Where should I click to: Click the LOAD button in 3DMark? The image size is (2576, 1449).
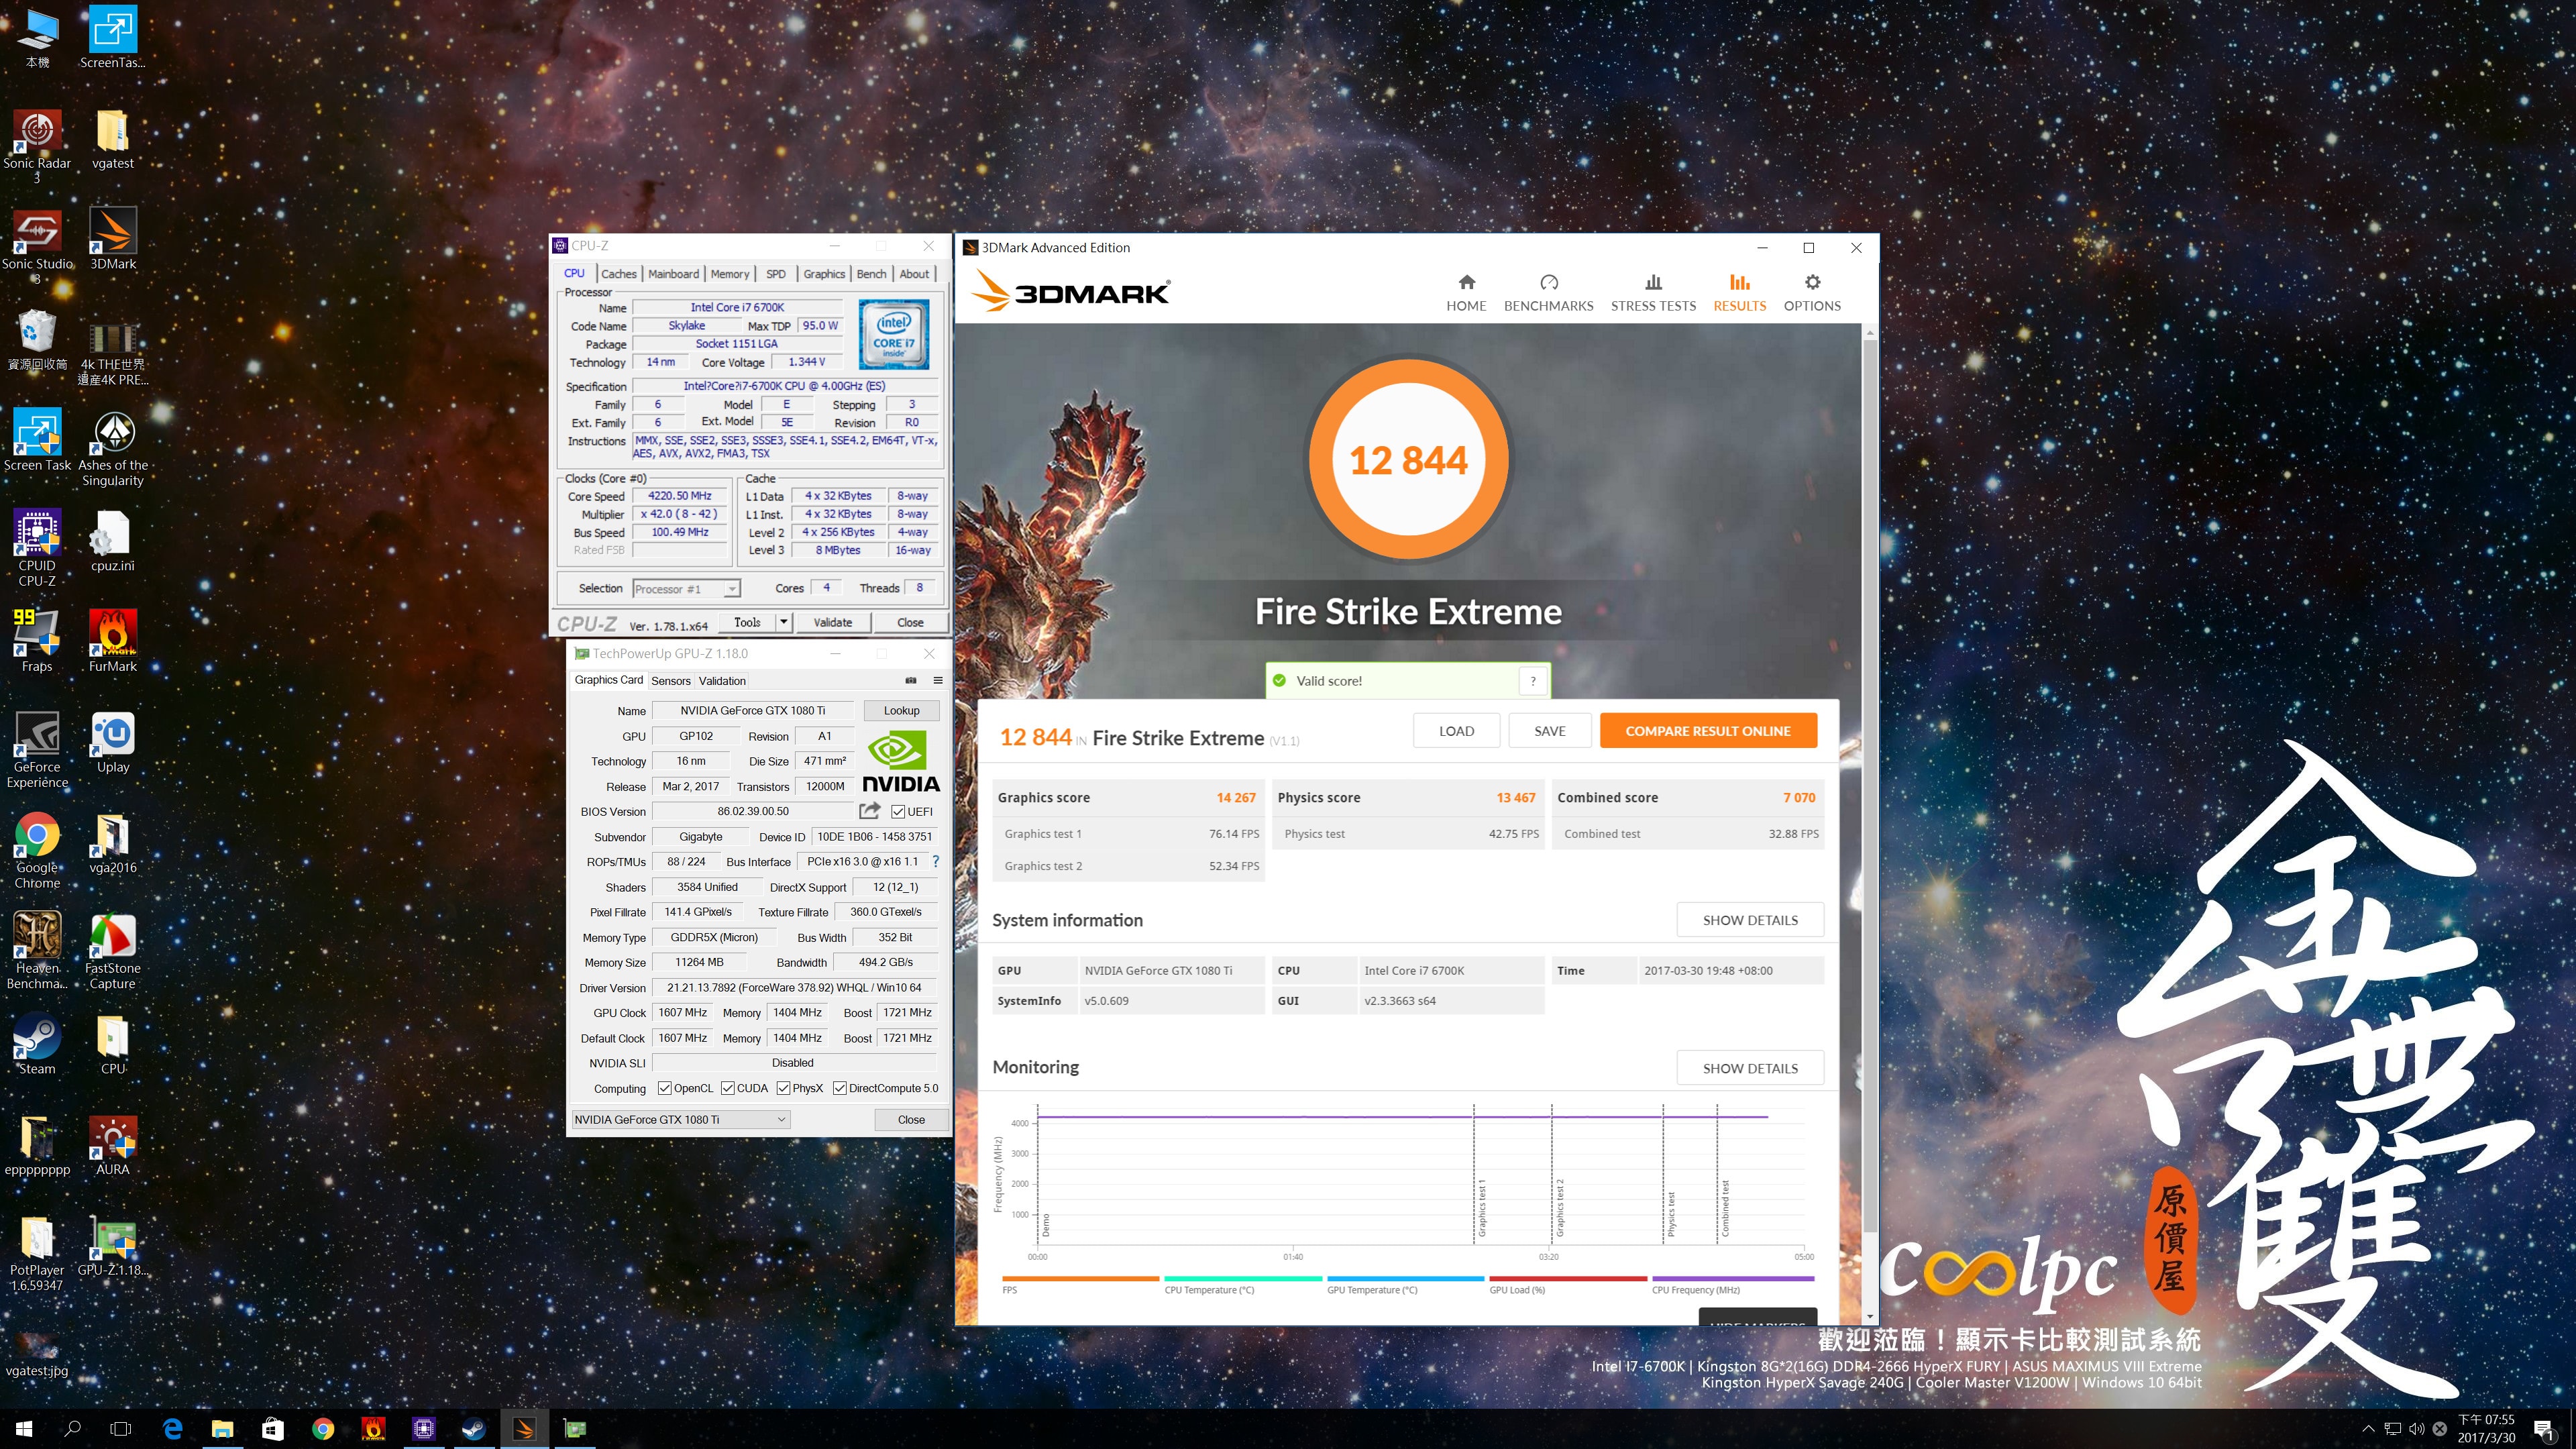(1456, 731)
